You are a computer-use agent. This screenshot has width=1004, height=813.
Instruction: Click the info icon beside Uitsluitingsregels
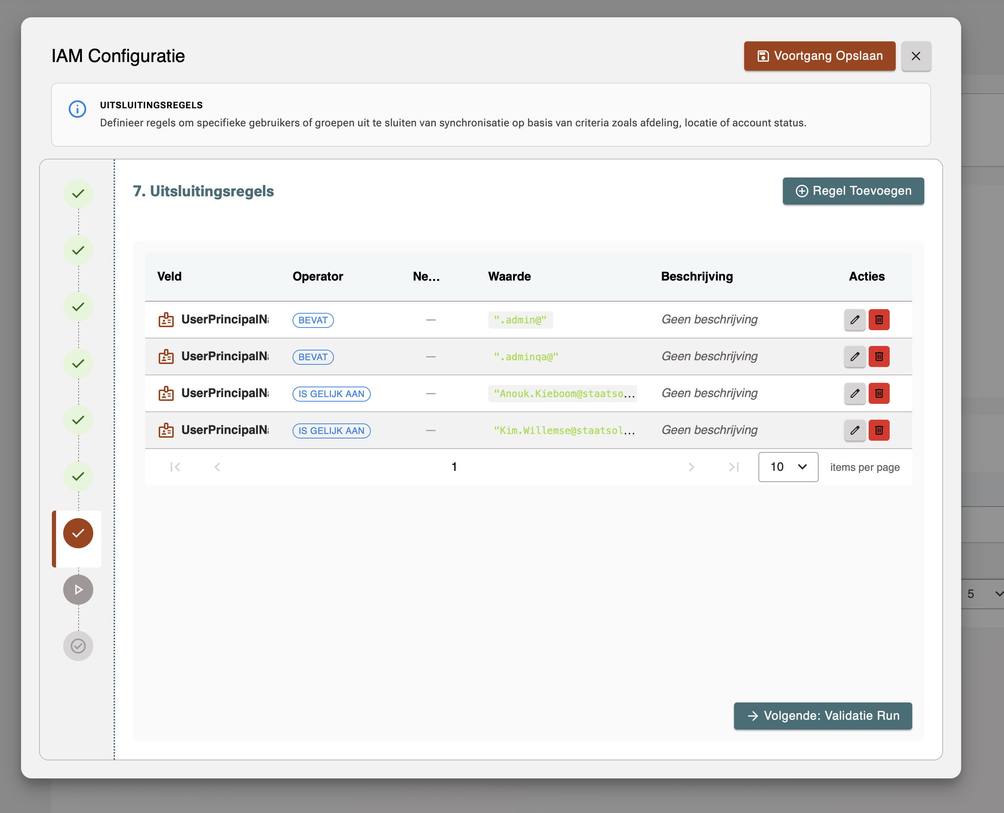[x=77, y=109]
